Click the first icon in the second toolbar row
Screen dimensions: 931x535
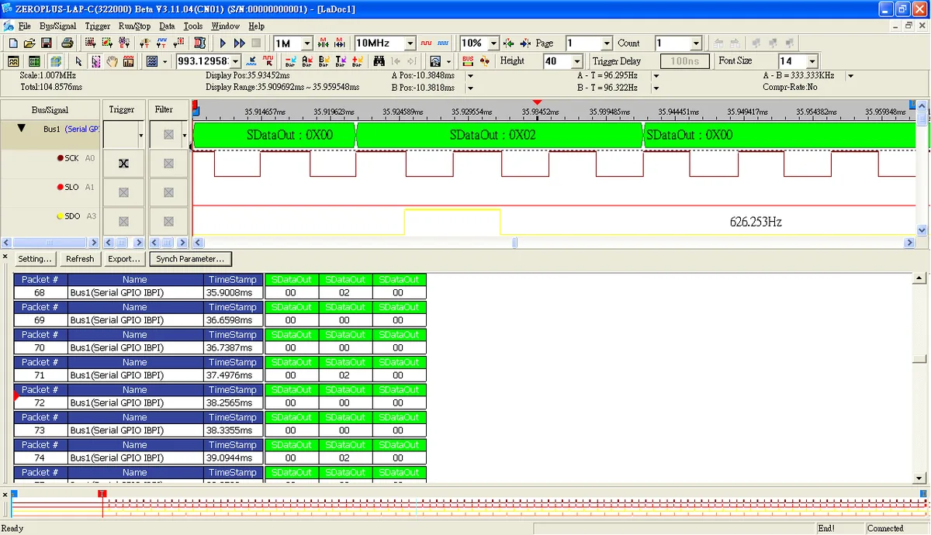(13, 61)
